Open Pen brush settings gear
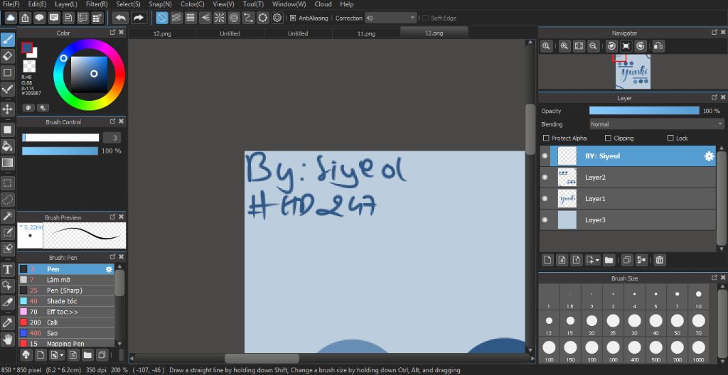 tap(109, 269)
